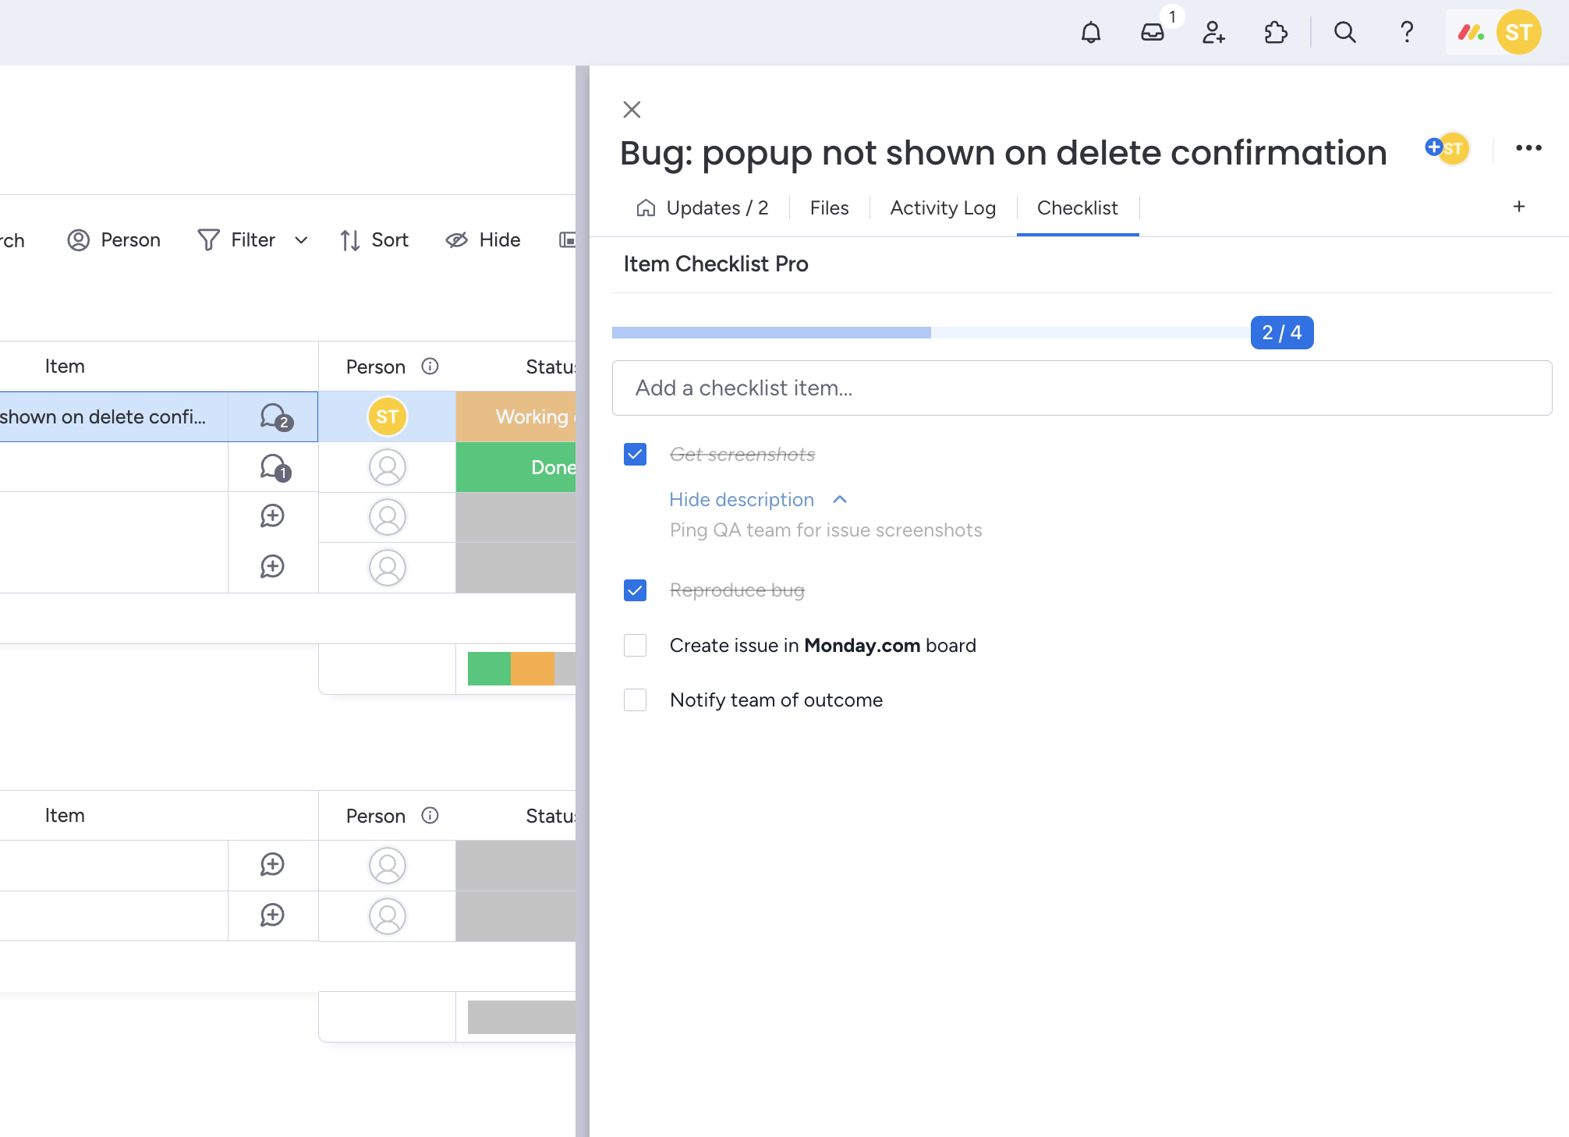This screenshot has height=1137, width=1569.
Task: Open conversation bubble with 2 updates
Action: click(x=274, y=417)
